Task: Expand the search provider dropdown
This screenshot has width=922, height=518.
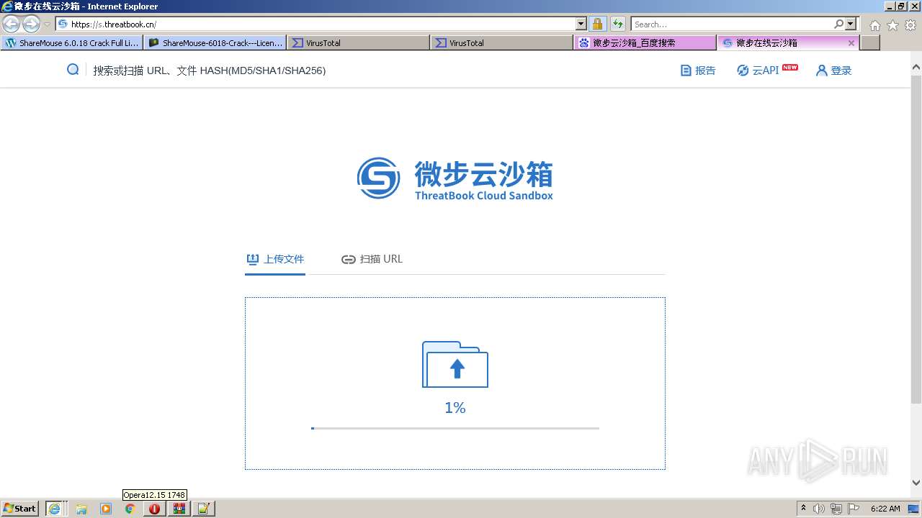Action: tap(851, 24)
